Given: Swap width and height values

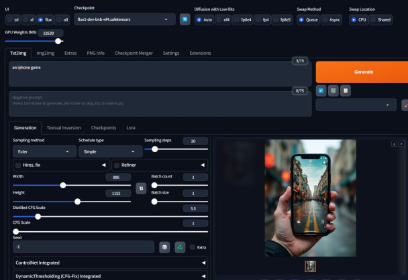Looking at the screenshot, I should (141, 189).
